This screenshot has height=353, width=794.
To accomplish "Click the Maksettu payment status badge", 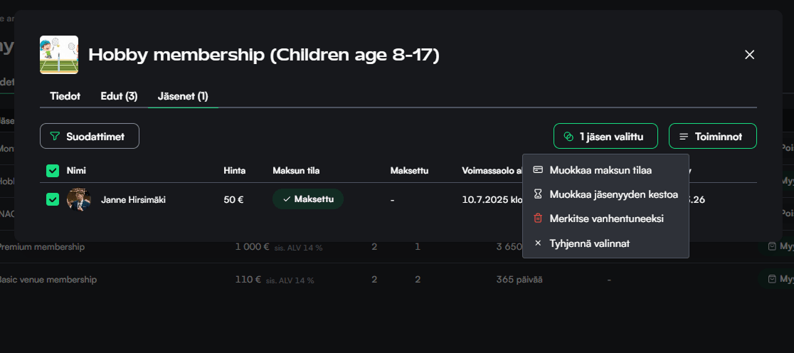I will (x=308, y=199).
